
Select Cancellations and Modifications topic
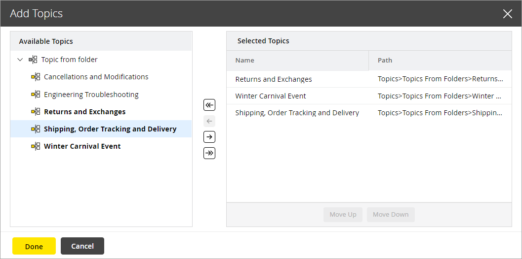point(96,77)
